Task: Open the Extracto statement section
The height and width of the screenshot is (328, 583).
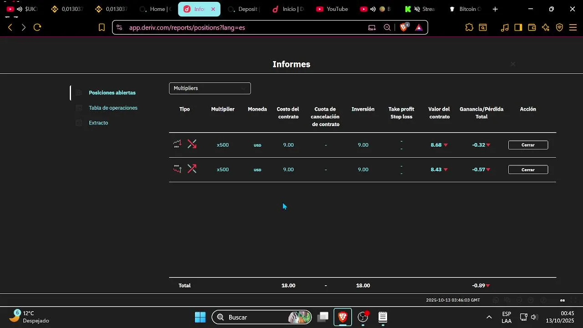Action: click(x=98, y=123)
